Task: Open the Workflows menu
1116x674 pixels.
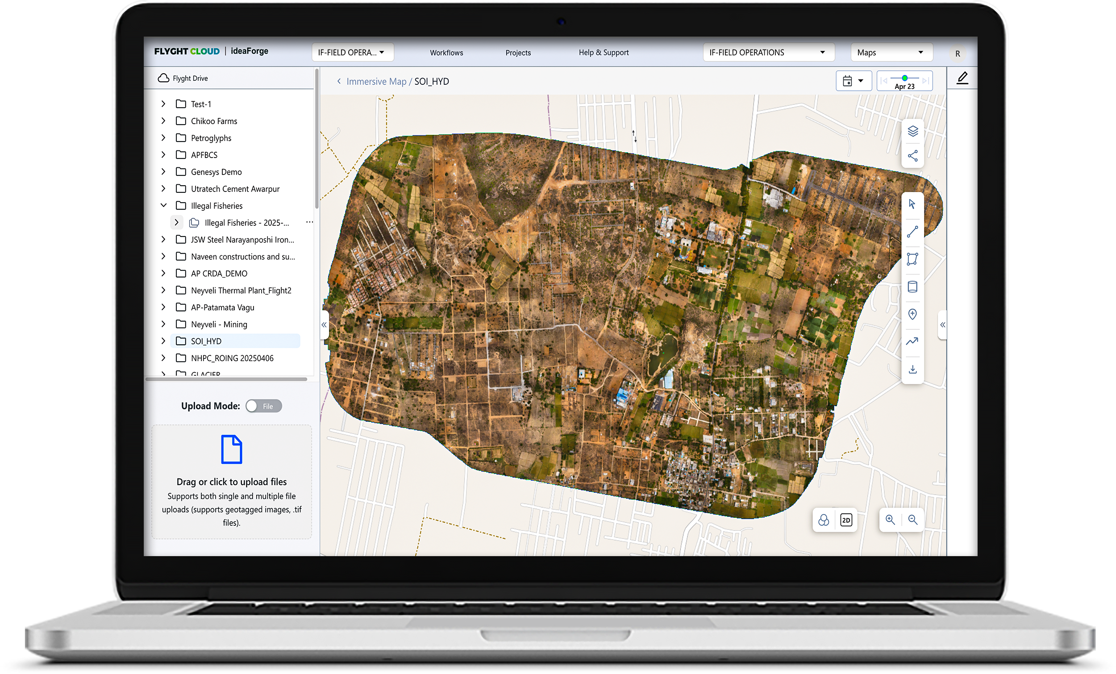Action: click(x=446, y=53)
